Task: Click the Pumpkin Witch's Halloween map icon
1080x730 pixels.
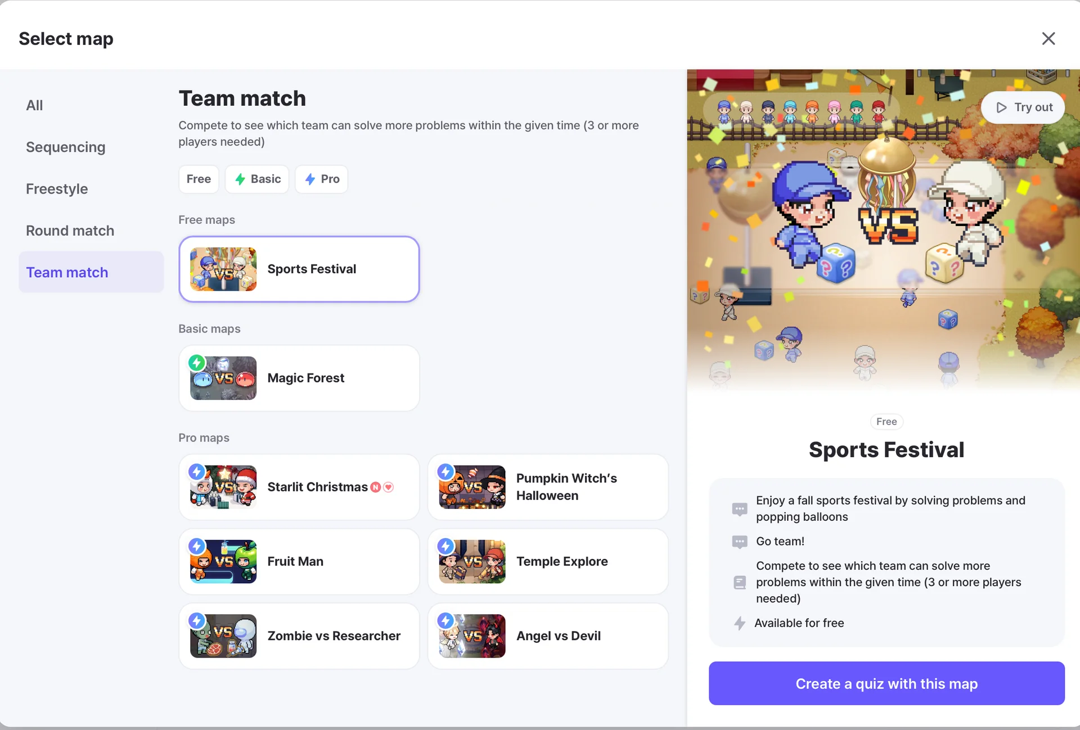Action: [472, 487]
